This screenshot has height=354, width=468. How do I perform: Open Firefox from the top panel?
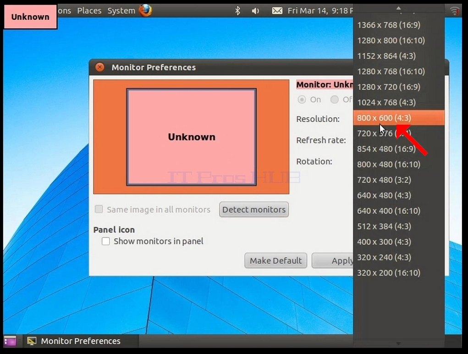pos(145,11)
